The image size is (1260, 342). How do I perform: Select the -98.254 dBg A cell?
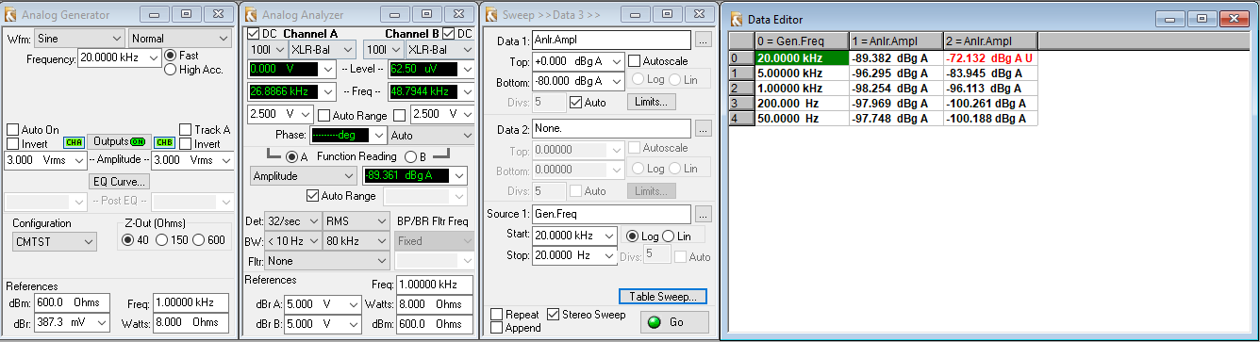(x=896, y=88)
